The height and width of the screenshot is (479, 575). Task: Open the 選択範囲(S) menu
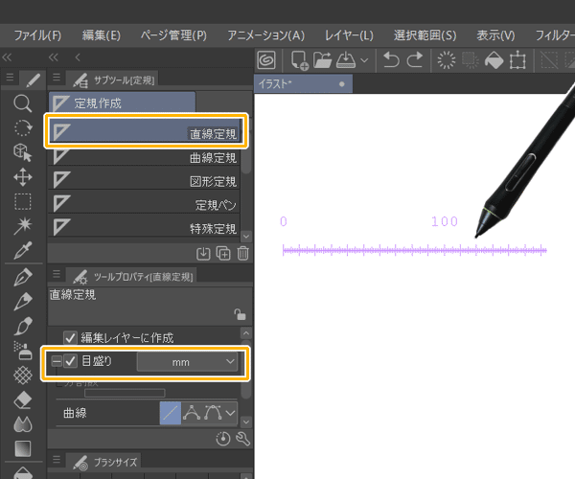click(425, 35)
